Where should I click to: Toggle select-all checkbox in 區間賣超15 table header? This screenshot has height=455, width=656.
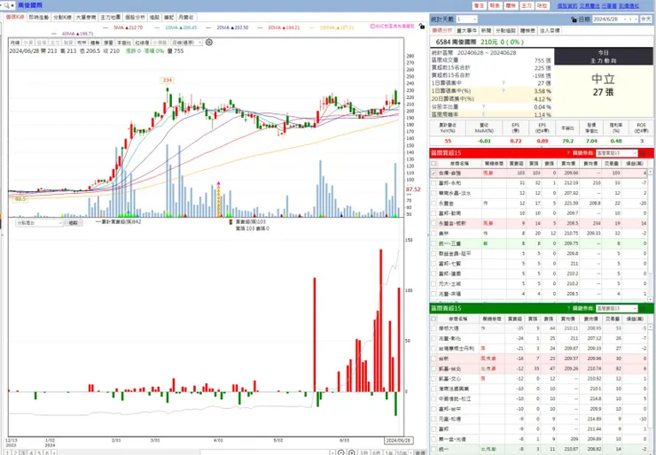coord(433,319)
